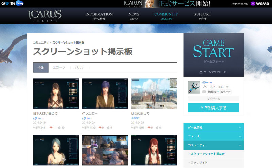Open the SUPPORT サポート menu

[203, 16]
